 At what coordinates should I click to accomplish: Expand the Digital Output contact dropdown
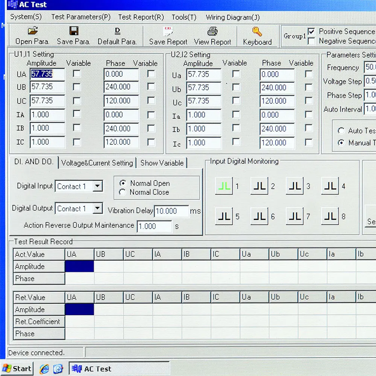tap(97, 208)
